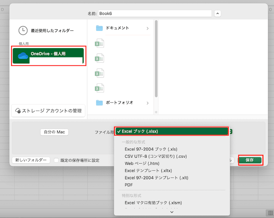Screen dimensions: 274x218
Task: Select the Excel file icon above ポートフォリオ
Action: pyautogui.click(x=99, y=88)
